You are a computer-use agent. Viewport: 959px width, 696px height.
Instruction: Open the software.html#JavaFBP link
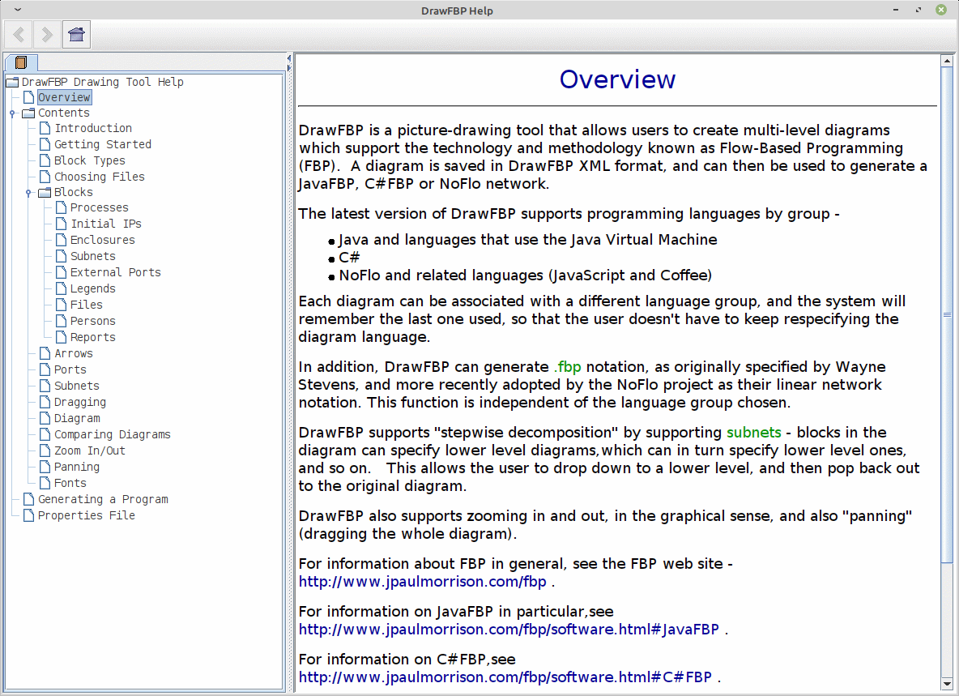[x=509, y=630]
